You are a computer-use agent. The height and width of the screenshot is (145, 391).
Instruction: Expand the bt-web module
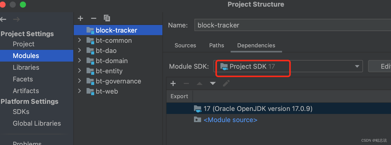point(79,91)
